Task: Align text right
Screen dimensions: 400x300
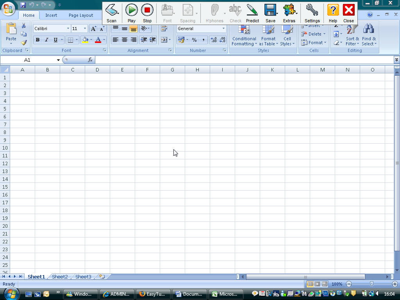Action: 134,40
